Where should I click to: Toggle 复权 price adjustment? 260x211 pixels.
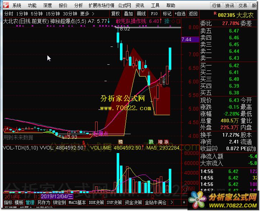point(115,14)
